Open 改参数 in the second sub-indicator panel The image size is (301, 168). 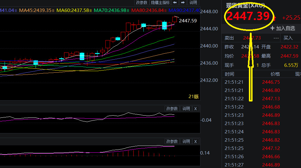[x=172, y=142]
